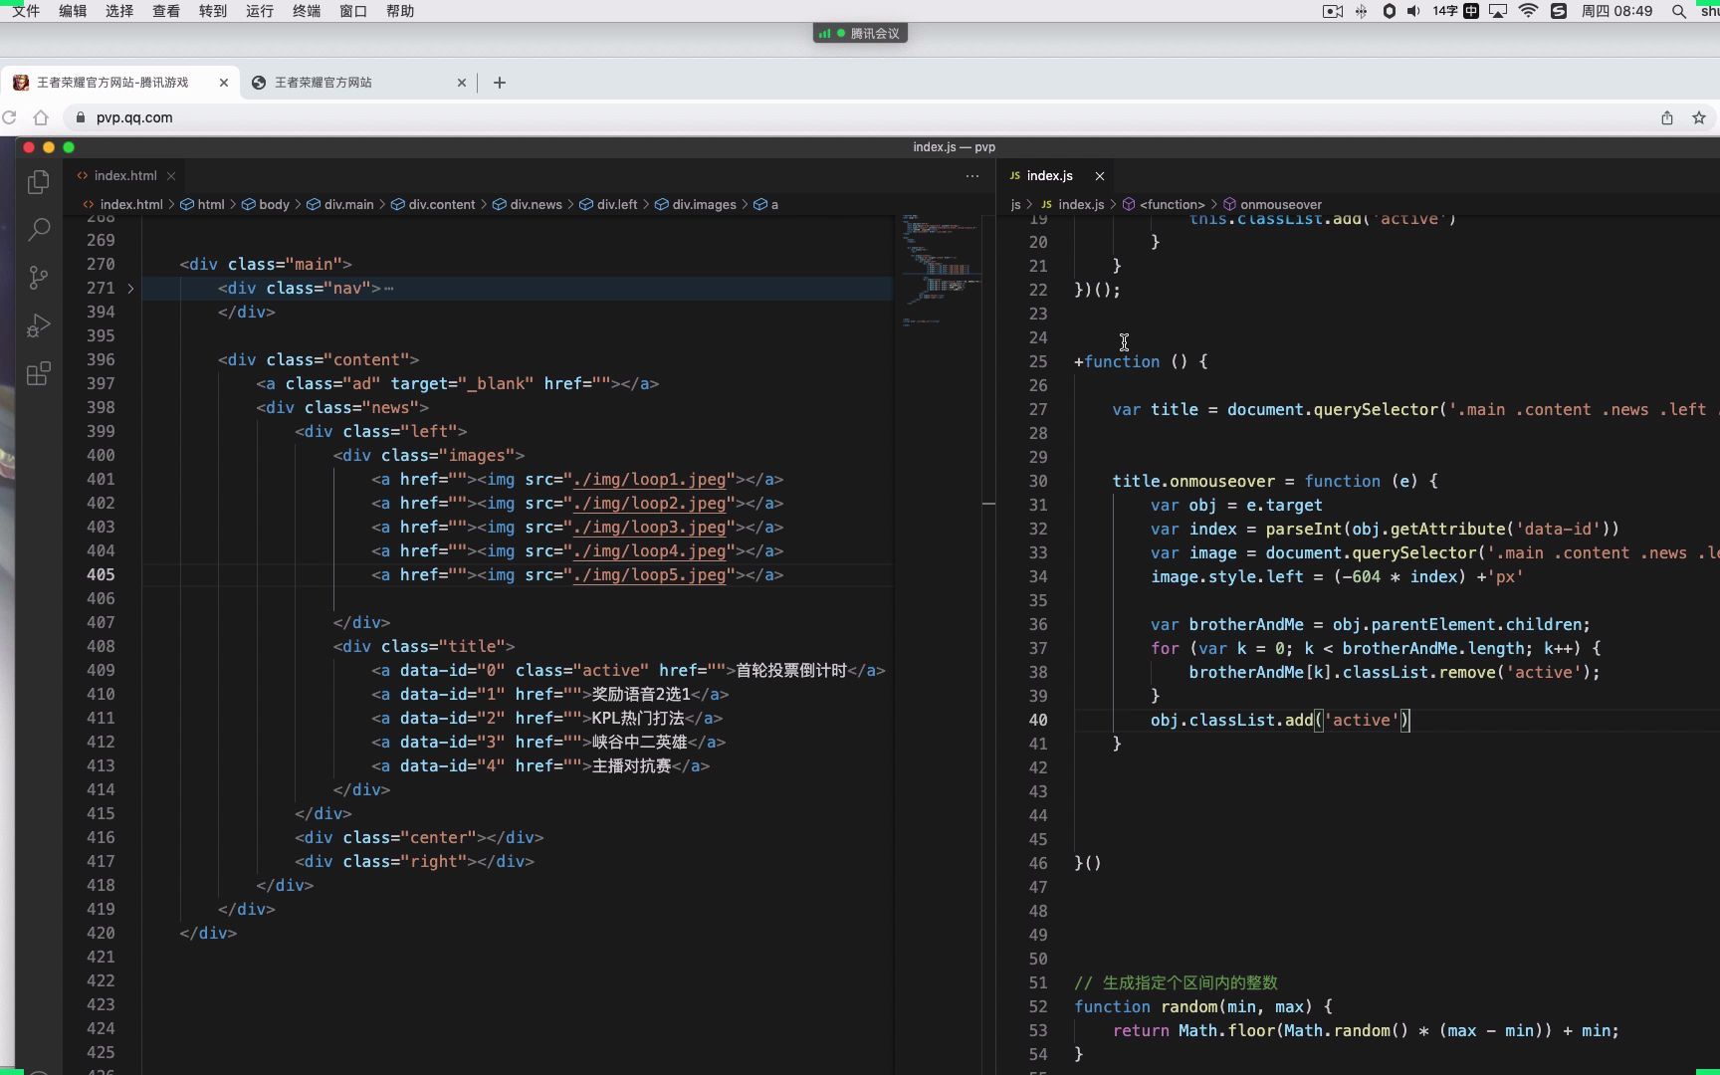The image size is (1720, 1075).
Task: Click the text 首轮投票倒计时 on line 409
Action: [x=791, y=671]
